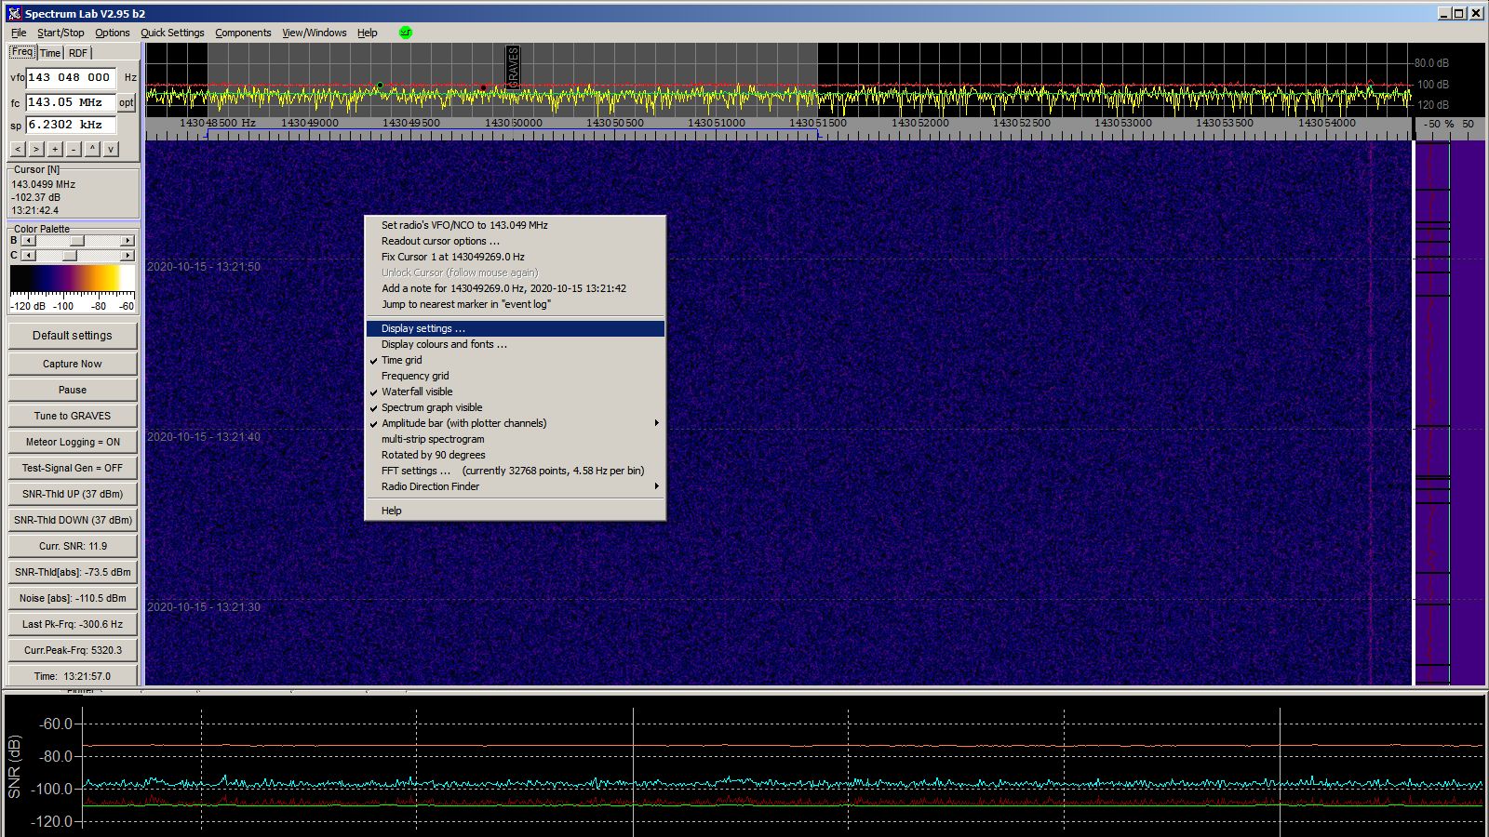Viewport: 1489px width, 837px height.
Task: Toggle Frequency grid option
Action: pos(516,376)
